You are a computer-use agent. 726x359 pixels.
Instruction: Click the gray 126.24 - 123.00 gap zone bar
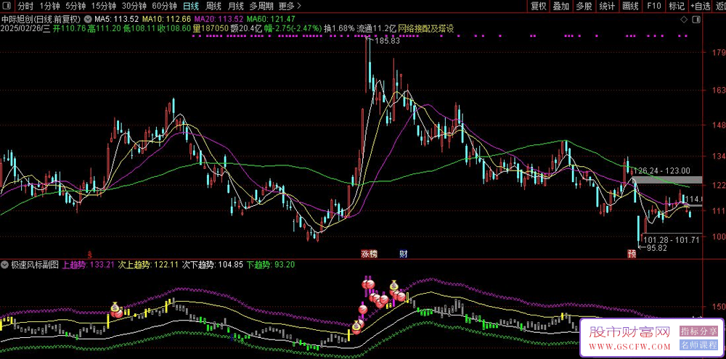pyautogui.click(x=666, y=179)
